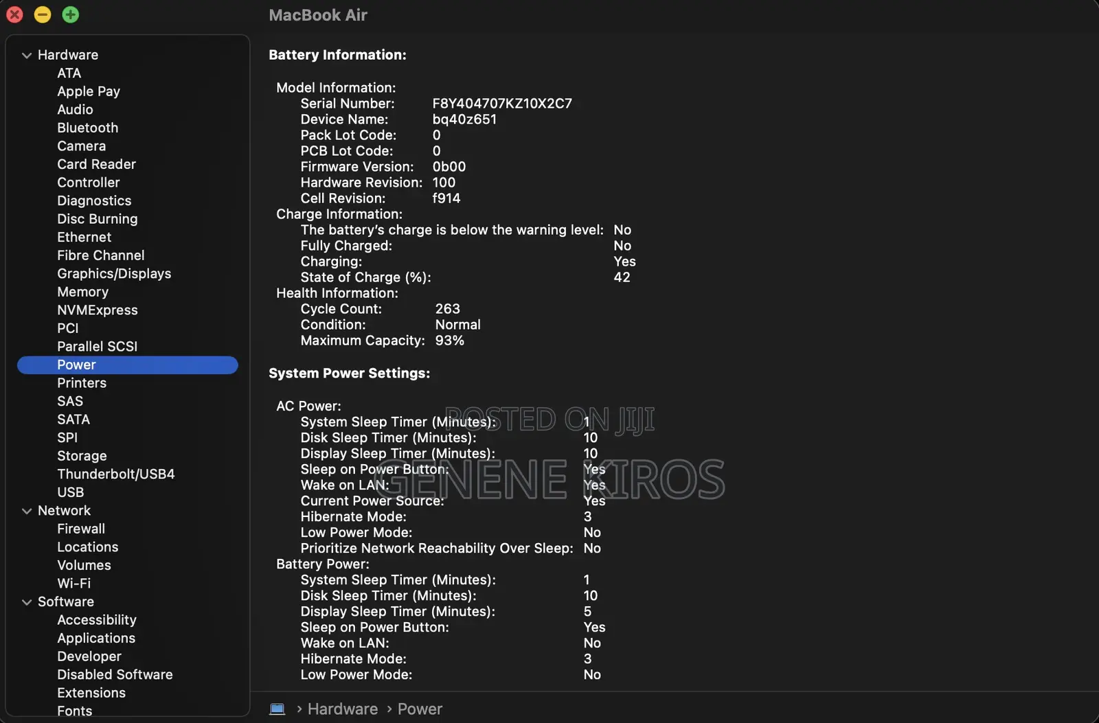Select Disc Burning item

click(98, 219)
